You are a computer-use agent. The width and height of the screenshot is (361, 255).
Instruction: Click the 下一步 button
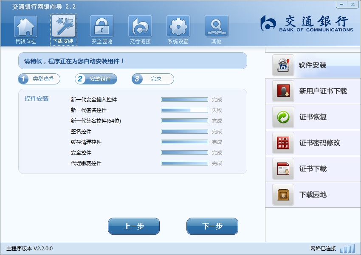(212, 226)
